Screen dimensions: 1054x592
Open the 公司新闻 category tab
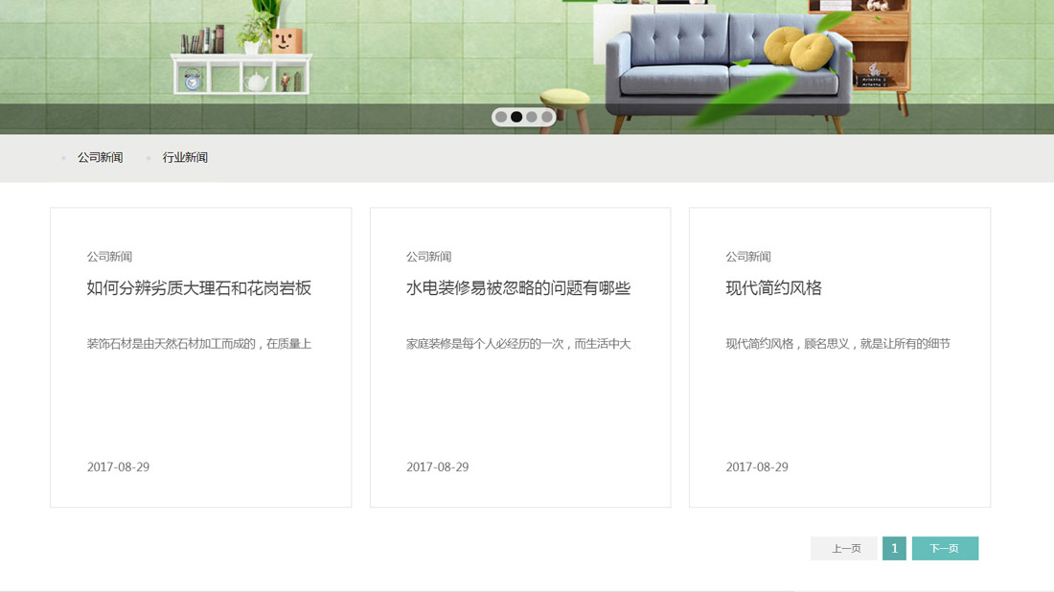pyautogui.click(x=101, y=157)
